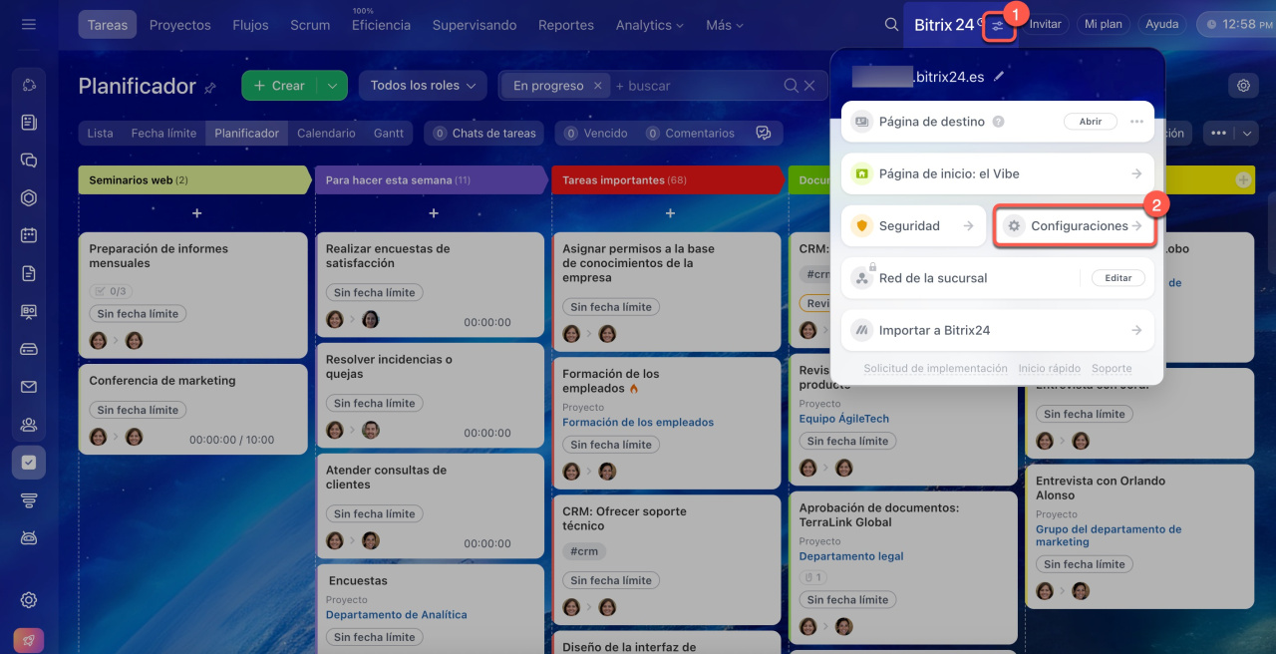Open the dropdown arrow beside the Crear button
This screenshot has height=654, width=1276.
(332, 86)
